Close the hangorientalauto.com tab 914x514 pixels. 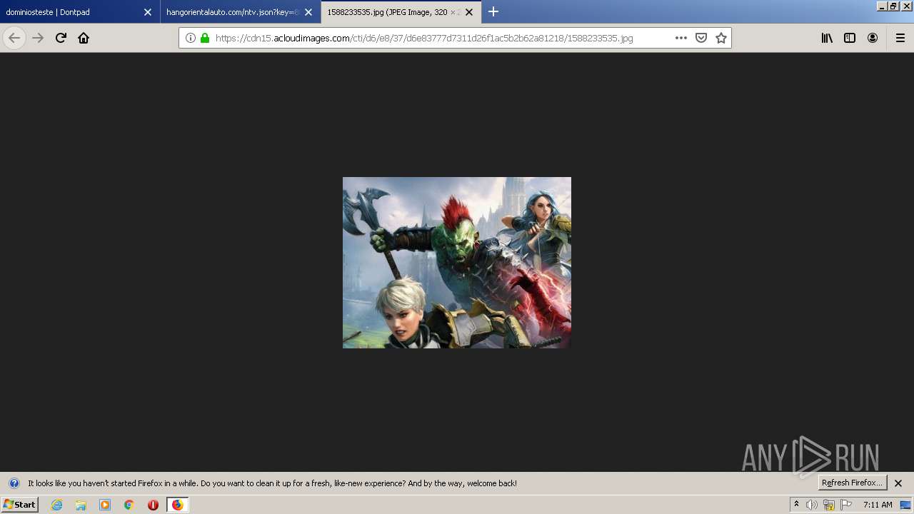[308, 11]
